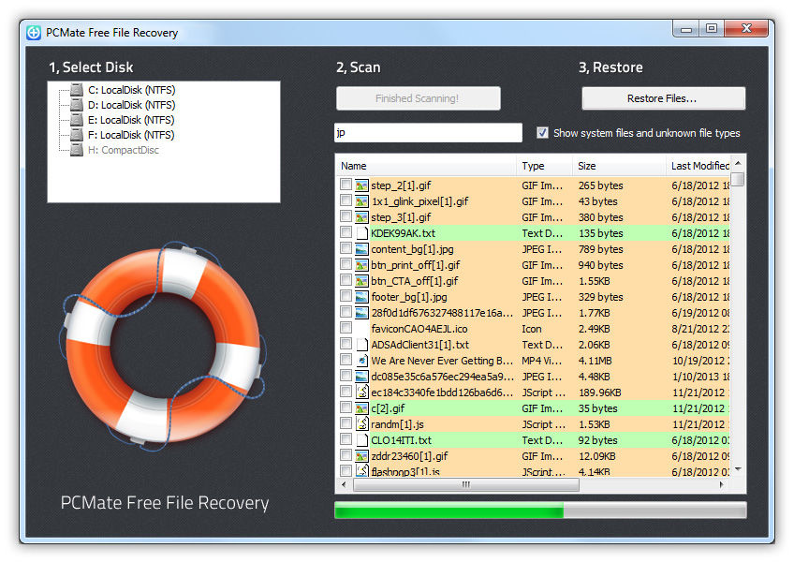
Task: Click the Finished Scanning! button
Action: coord(418,98)
